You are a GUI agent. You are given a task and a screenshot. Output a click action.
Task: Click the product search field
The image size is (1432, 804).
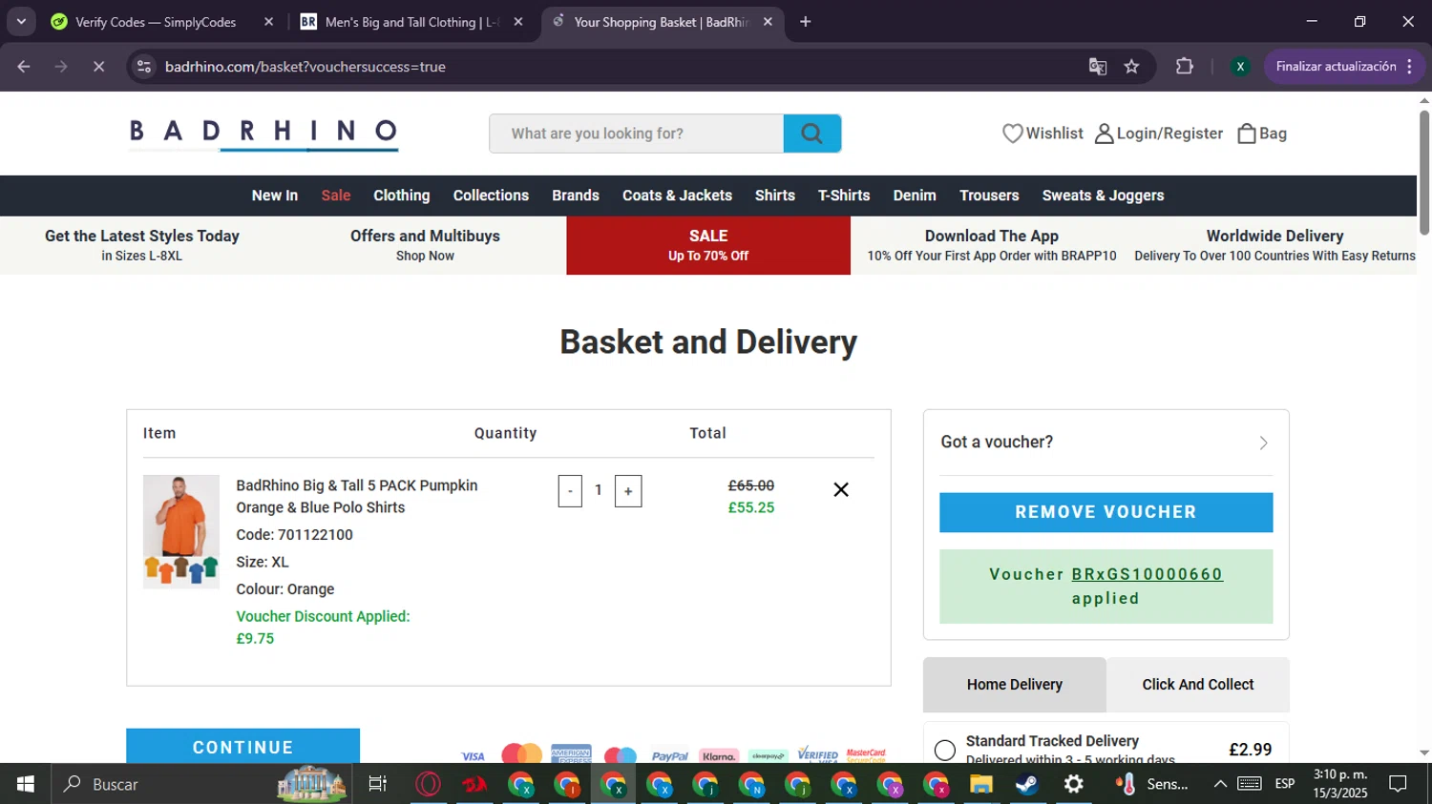click(637, 134)
